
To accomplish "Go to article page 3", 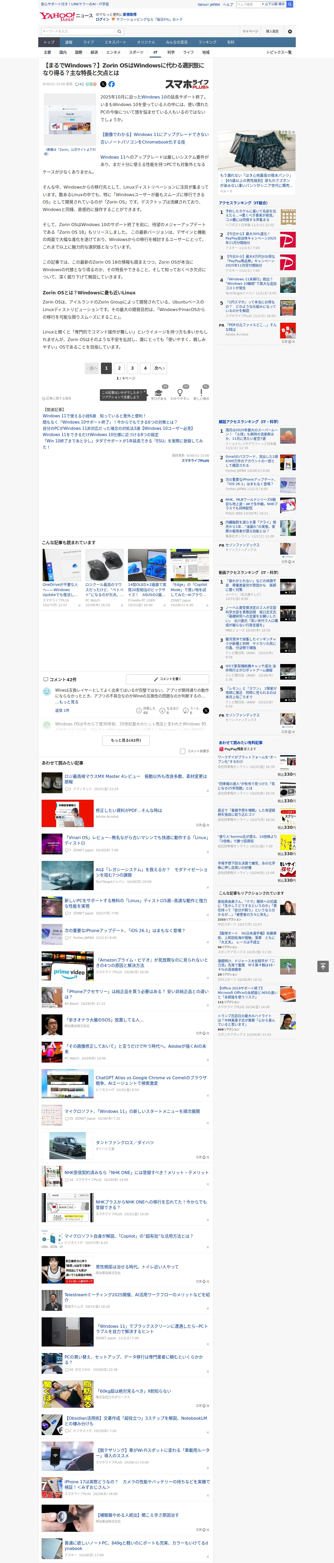I will [132, 368].
